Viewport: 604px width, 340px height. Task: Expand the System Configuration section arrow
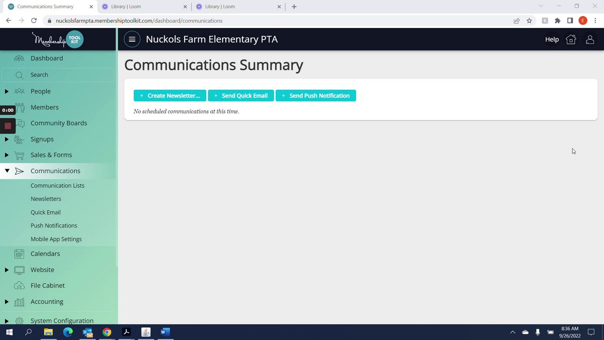click(7, 321)
